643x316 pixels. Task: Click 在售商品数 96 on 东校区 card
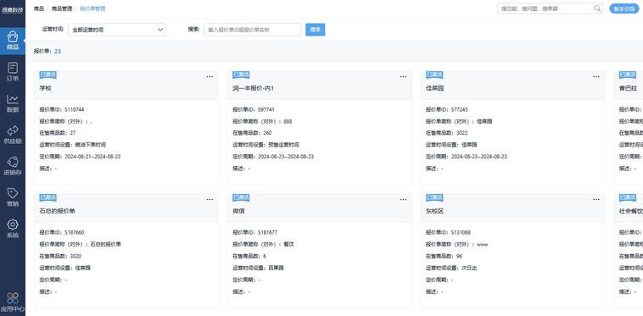(x=459, y=256)
